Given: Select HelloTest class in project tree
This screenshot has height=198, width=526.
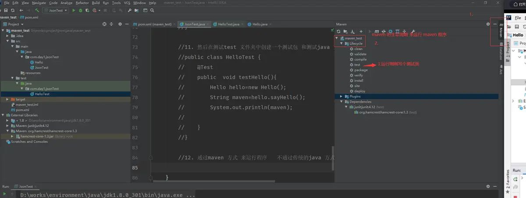Looking at the screenshot, I should click(42, 94).
